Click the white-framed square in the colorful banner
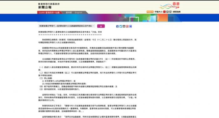The image size is (219, 118). point(134,19)
